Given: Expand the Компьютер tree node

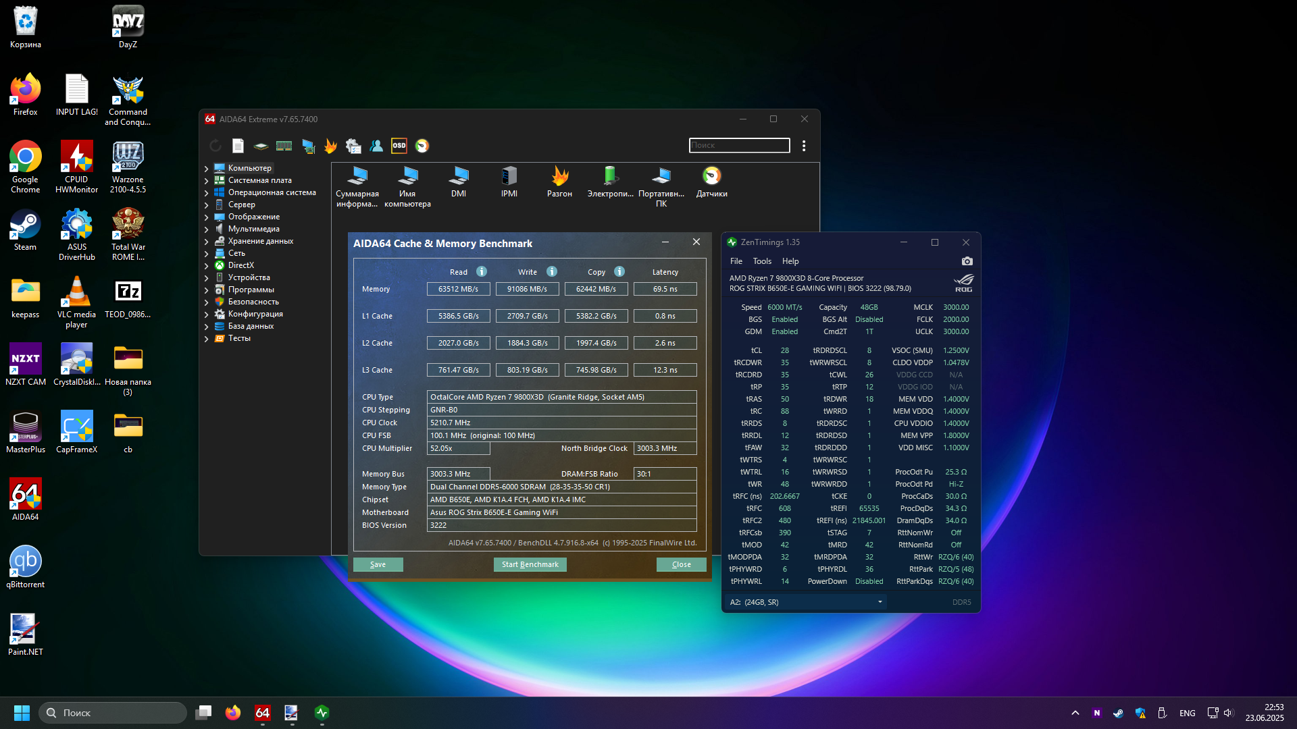Looking at the screenshot, I should tap(206, 169).
